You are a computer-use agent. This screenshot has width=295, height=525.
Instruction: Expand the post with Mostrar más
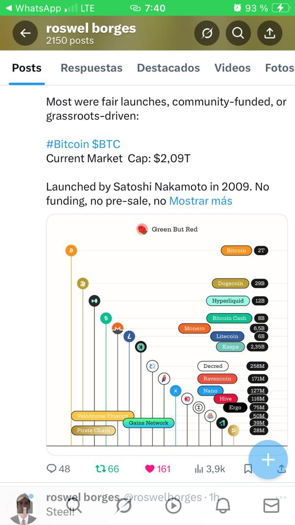tap(201, 201)
